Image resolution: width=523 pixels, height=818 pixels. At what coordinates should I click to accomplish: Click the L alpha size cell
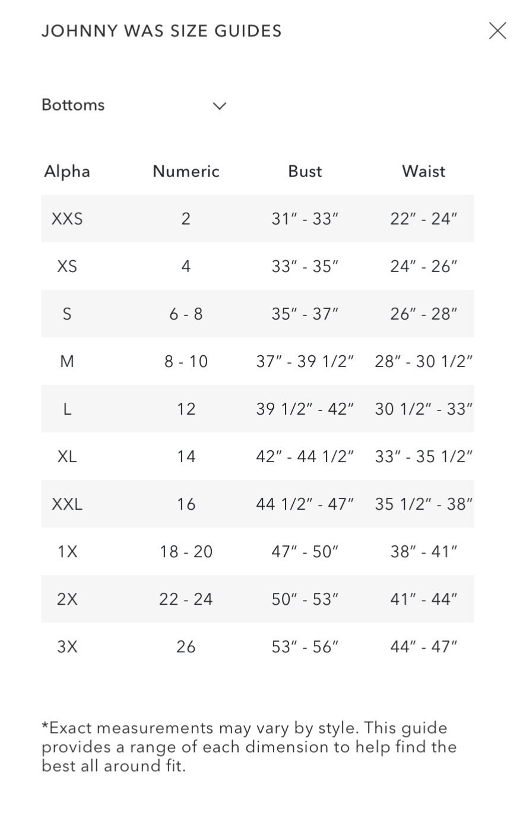click(67, 409)
